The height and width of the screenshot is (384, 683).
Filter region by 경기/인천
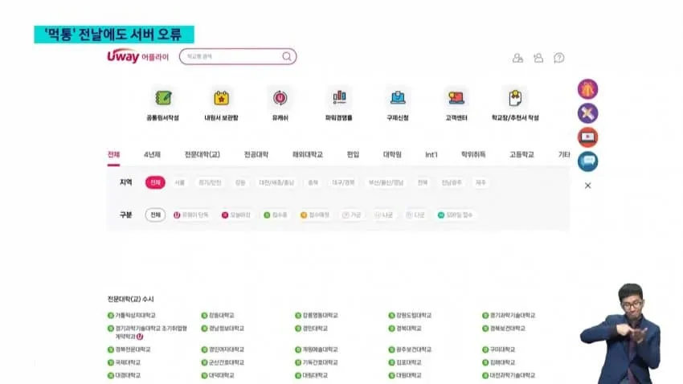(210, 182)
